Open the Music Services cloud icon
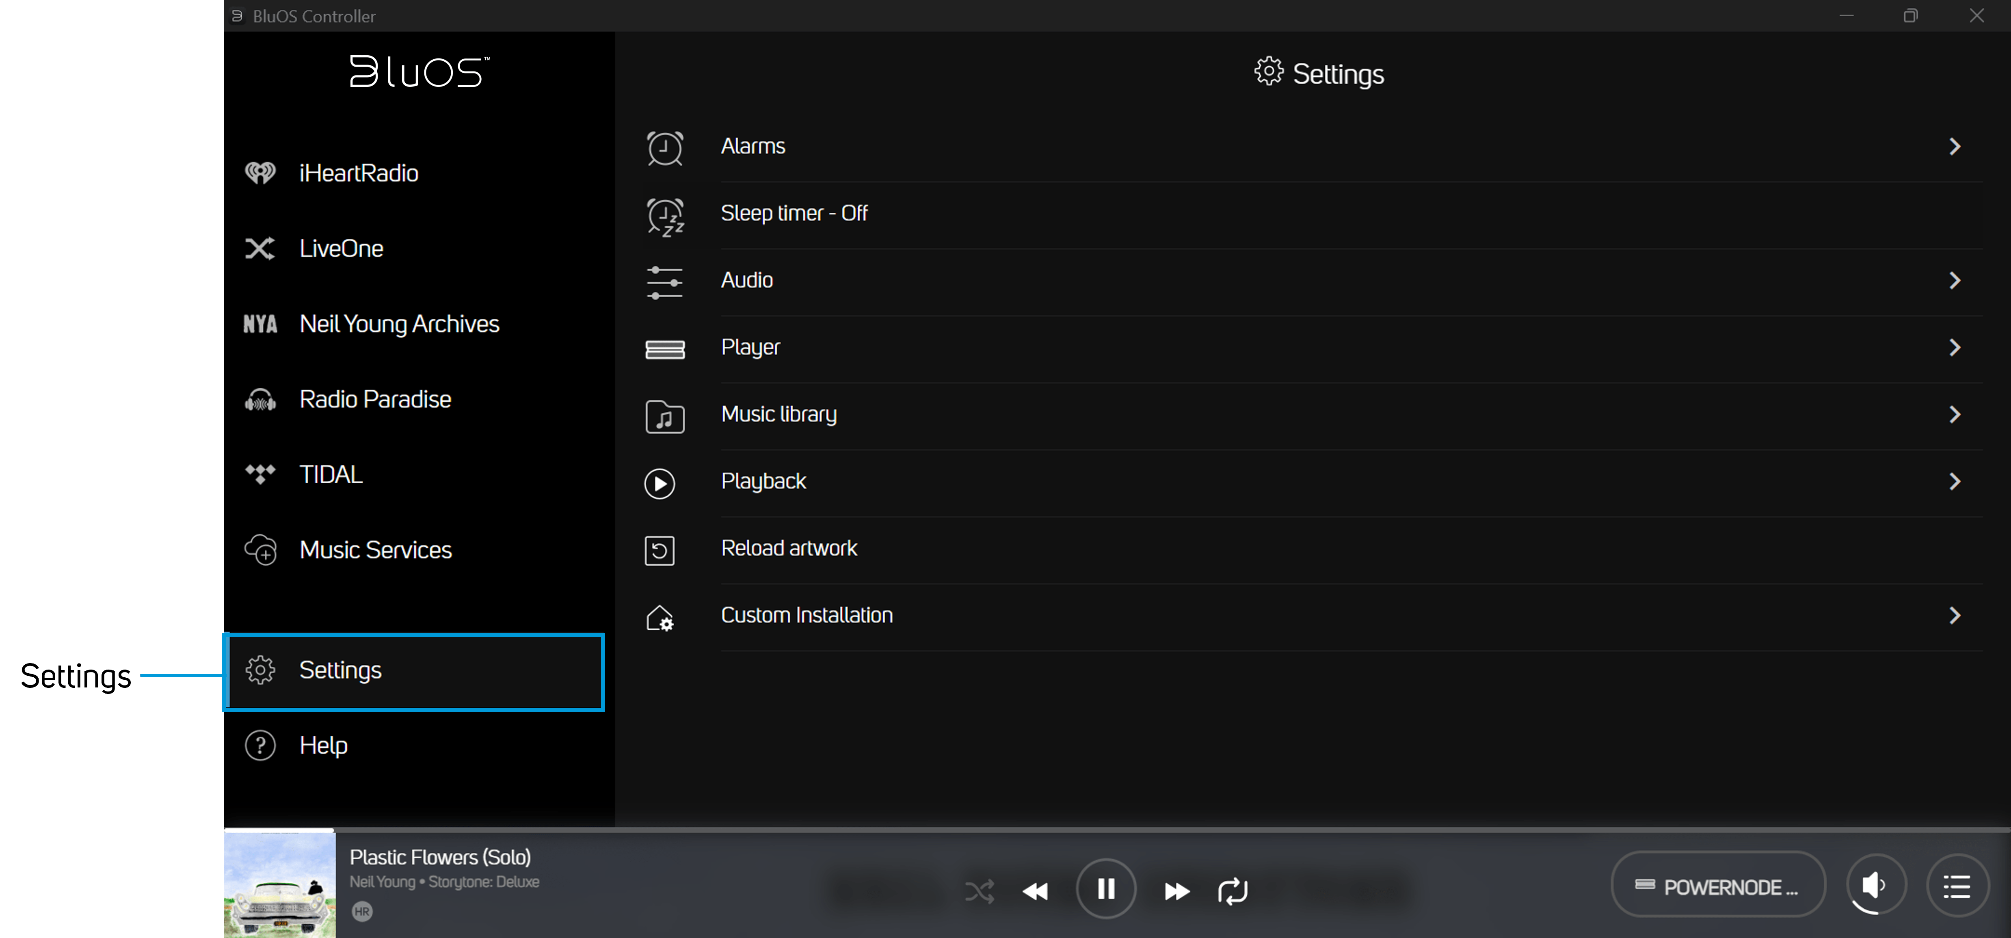This screenshot has height=938, width=2011. (261, 549)
